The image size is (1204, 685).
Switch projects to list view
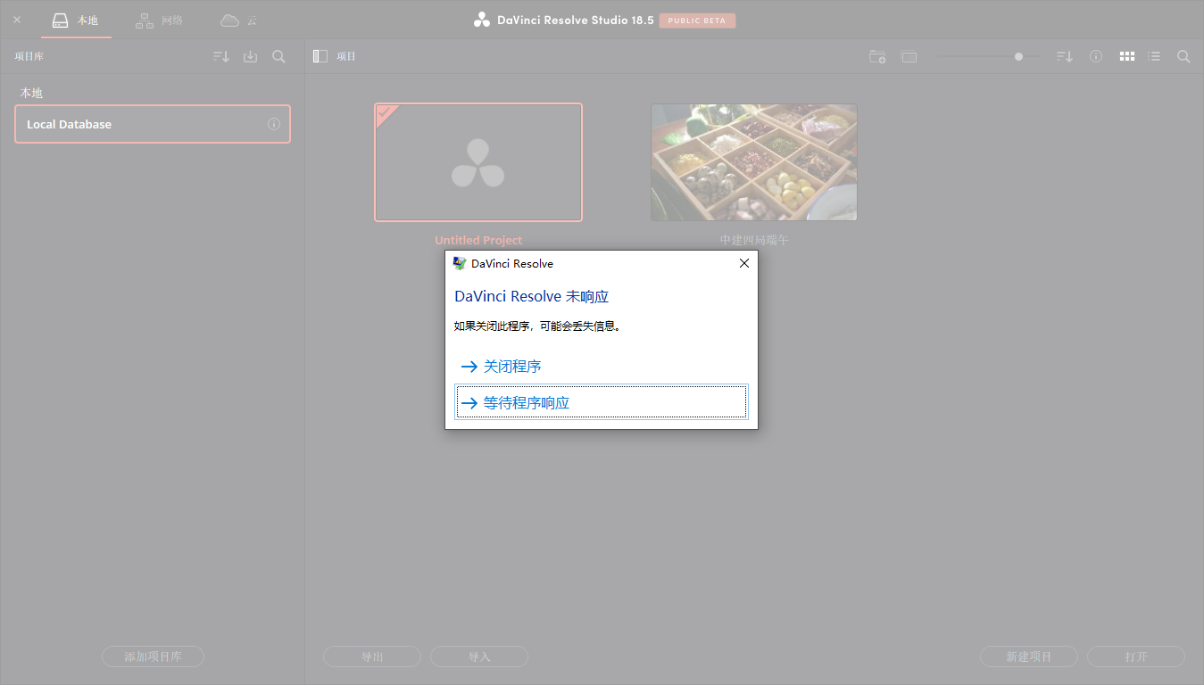pyautogui.click(x=1154, y=56)
